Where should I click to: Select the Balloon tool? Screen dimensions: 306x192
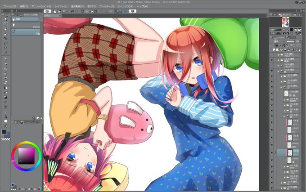[x=5, y=121]
